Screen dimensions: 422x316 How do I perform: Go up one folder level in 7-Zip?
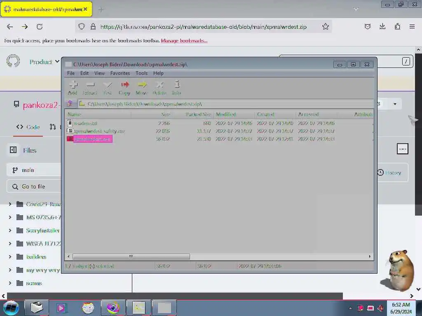pyautogui.click(x=70, y=104)
